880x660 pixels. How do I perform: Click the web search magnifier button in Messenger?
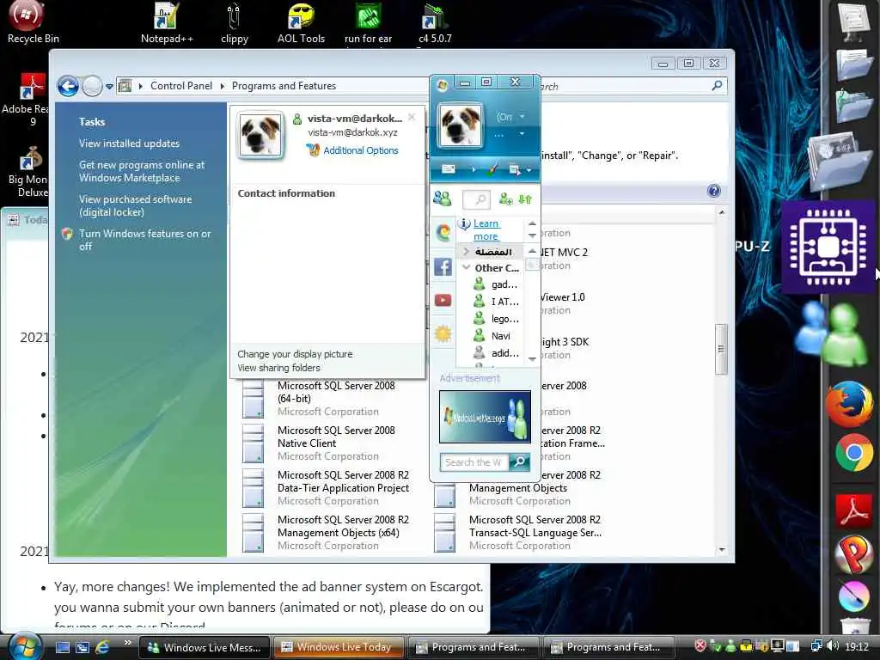click(520, 462)
